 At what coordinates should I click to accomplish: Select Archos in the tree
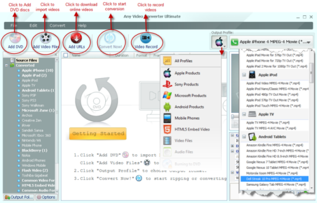tap(27, 116)
